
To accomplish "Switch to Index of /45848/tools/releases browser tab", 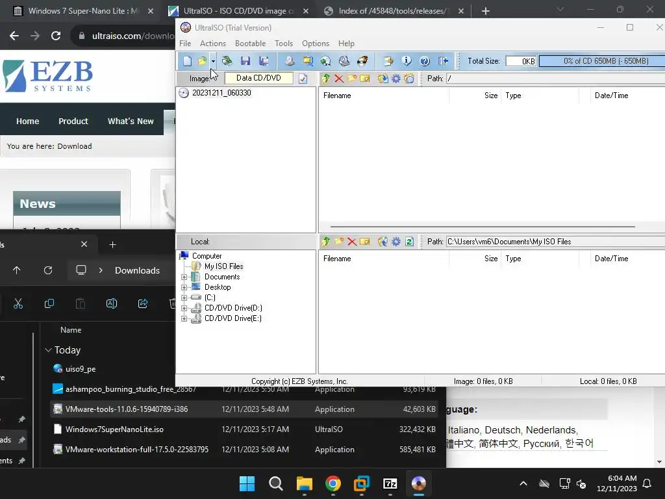I will (391, 11).
